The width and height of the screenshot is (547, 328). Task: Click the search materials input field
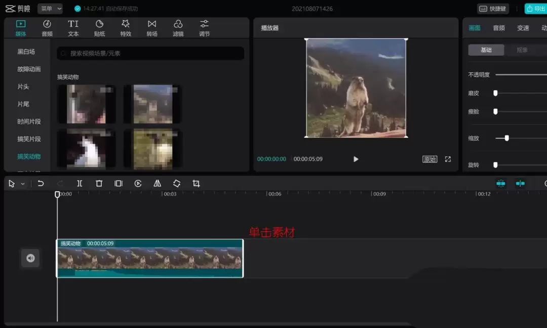150,53
